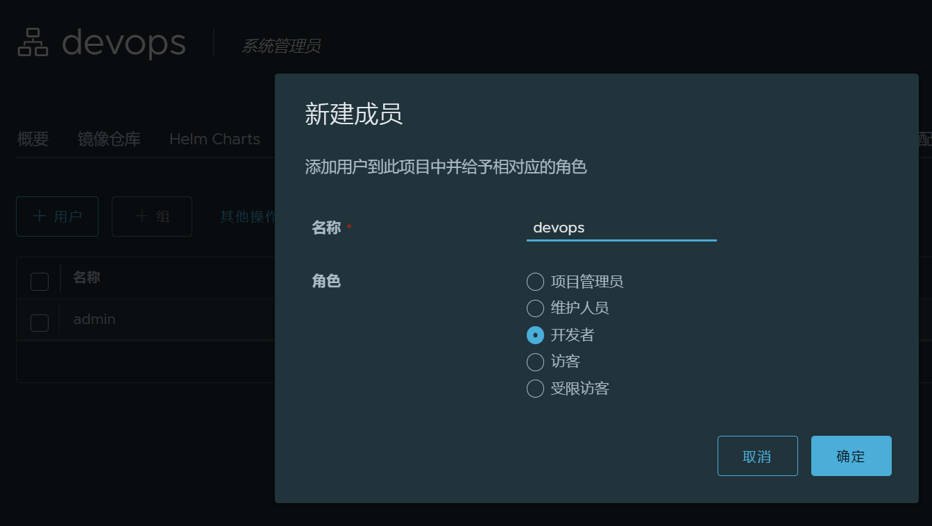932x526 pixels.
Task: Click the 组 add group button
Action: pyautogui.click(x=152, y=217)
